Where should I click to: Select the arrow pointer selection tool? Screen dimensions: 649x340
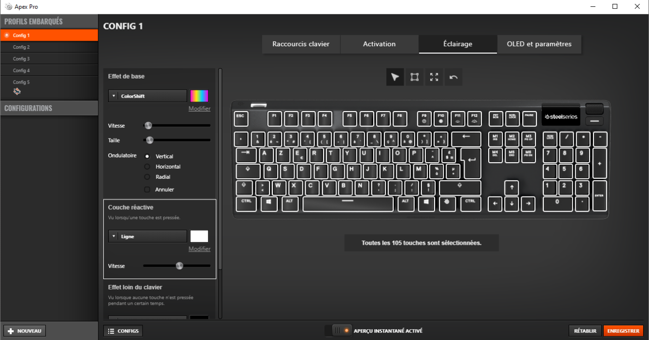coord(395,77)
